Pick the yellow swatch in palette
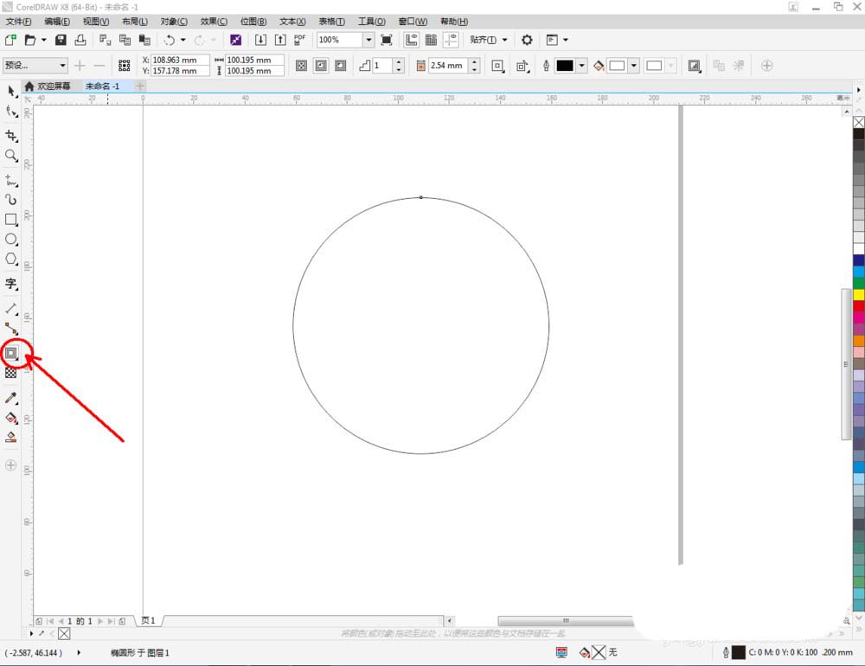Viewport: 865px width, 666px height. [859, 295]
